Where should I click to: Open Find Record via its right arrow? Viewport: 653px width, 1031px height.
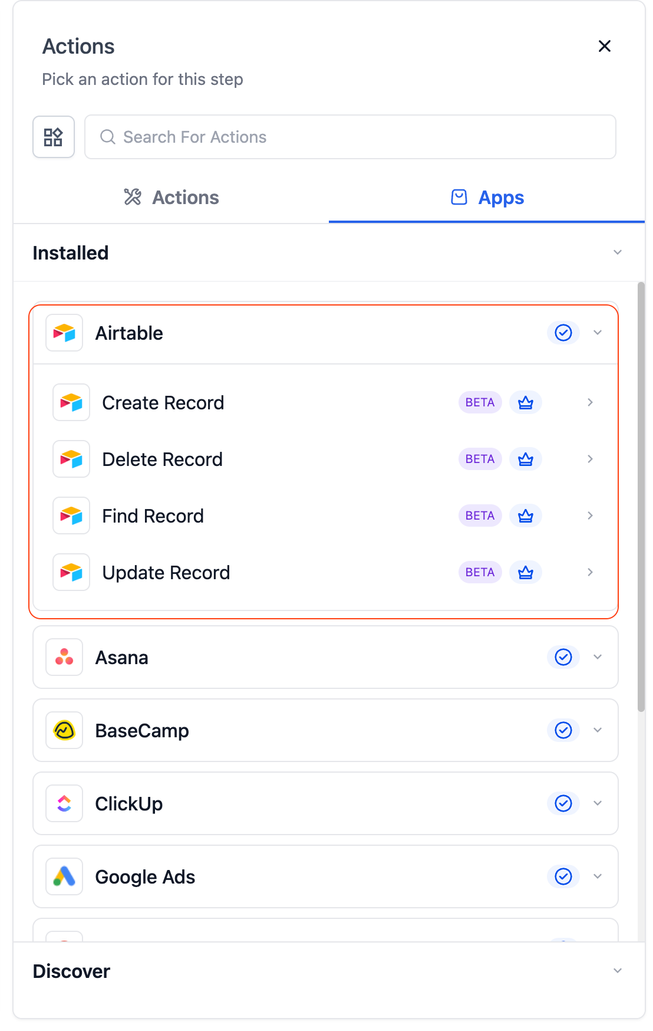[590, 515]
